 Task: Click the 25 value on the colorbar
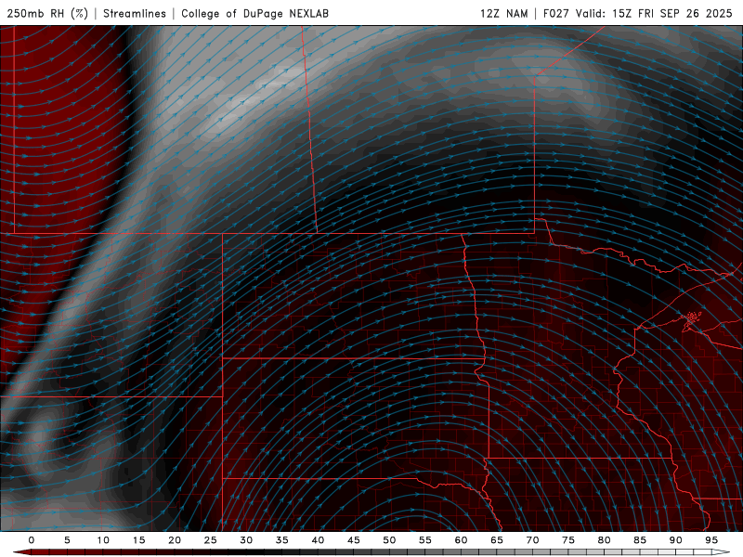tap(211, 540)
